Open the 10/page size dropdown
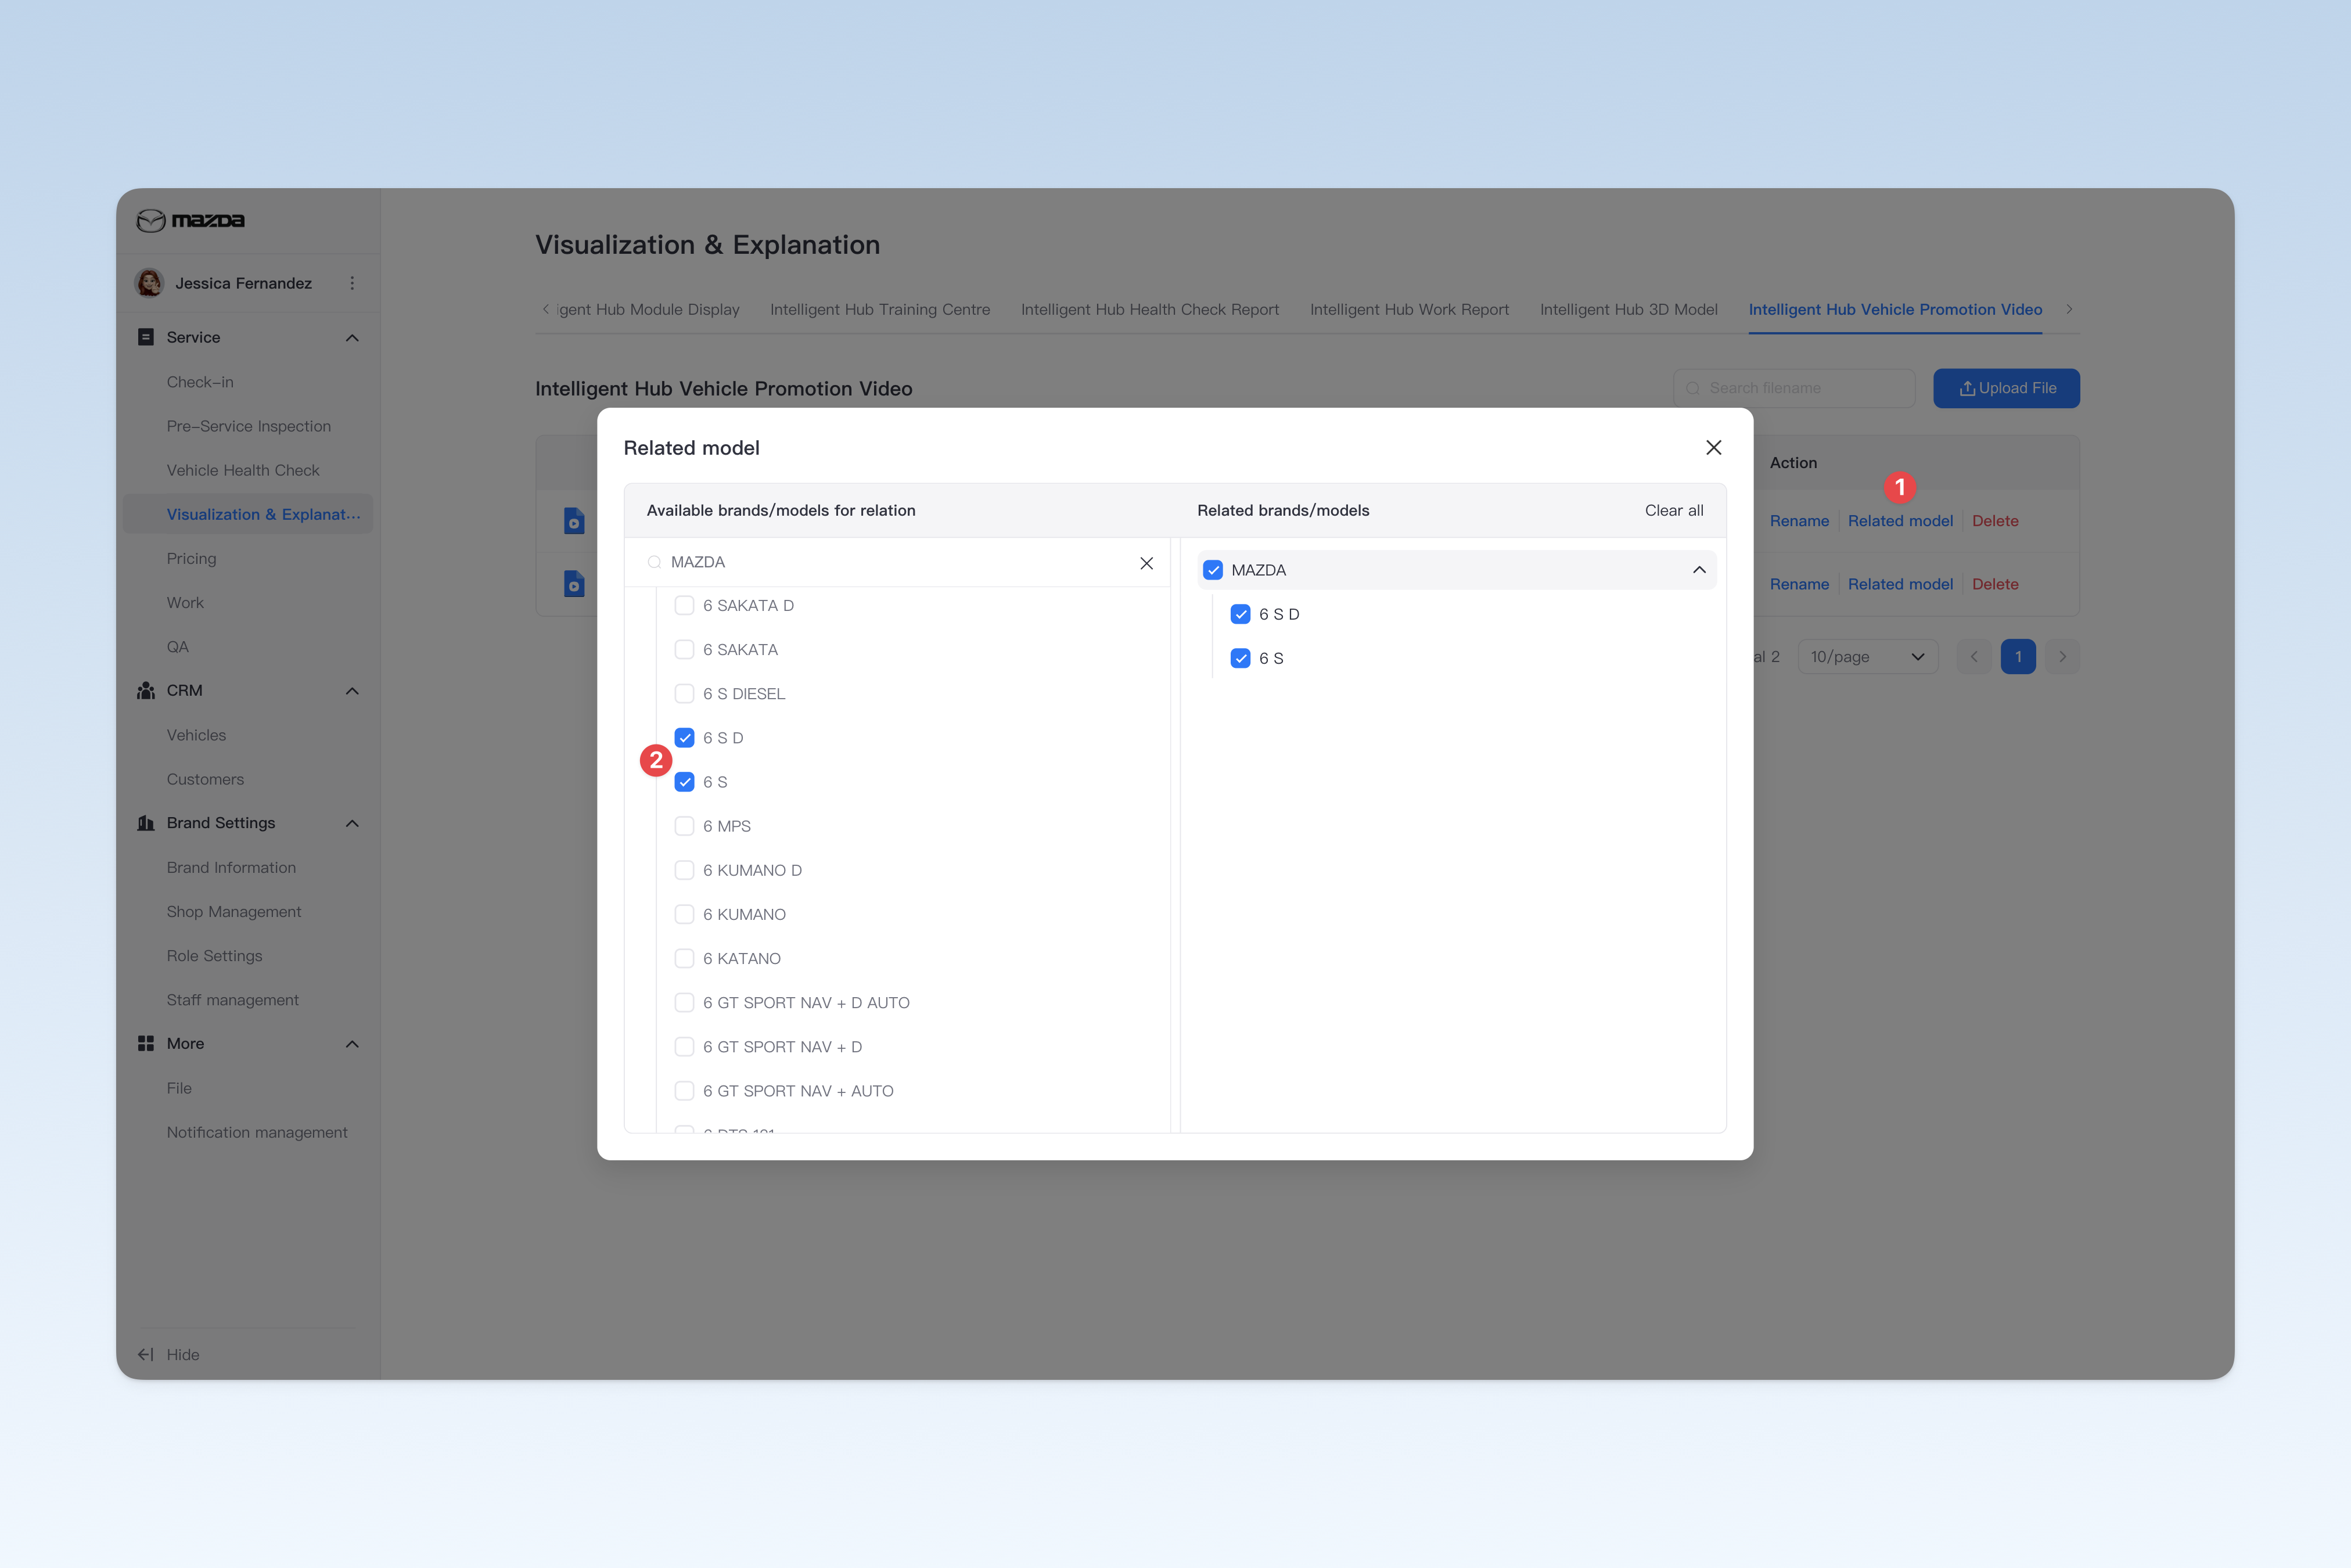2351x1568 pixels. coord(1867,657)
